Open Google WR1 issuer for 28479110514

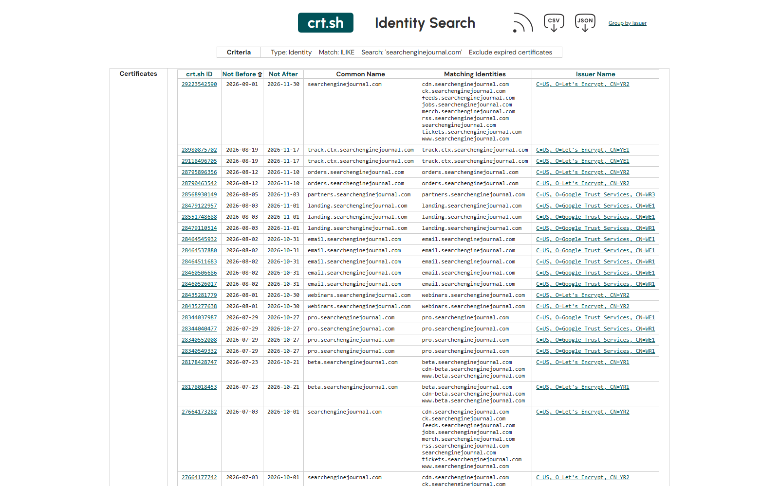pyautogui.click(x=595, y=228)
